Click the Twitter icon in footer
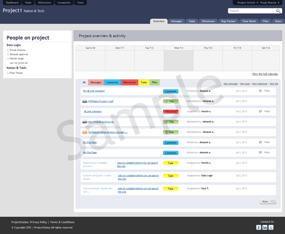This screenshot has height=234, width=285. 271,227
